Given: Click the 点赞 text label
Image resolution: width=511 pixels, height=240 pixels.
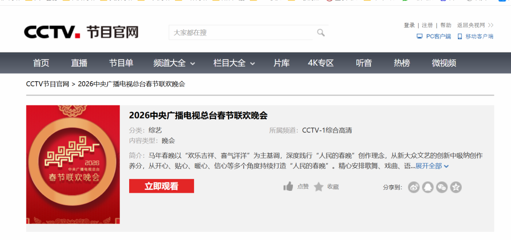Looking at the screenshot, I should [303, 187].
